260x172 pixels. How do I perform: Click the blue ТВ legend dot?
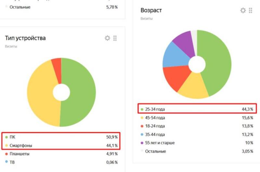point(6,162)
